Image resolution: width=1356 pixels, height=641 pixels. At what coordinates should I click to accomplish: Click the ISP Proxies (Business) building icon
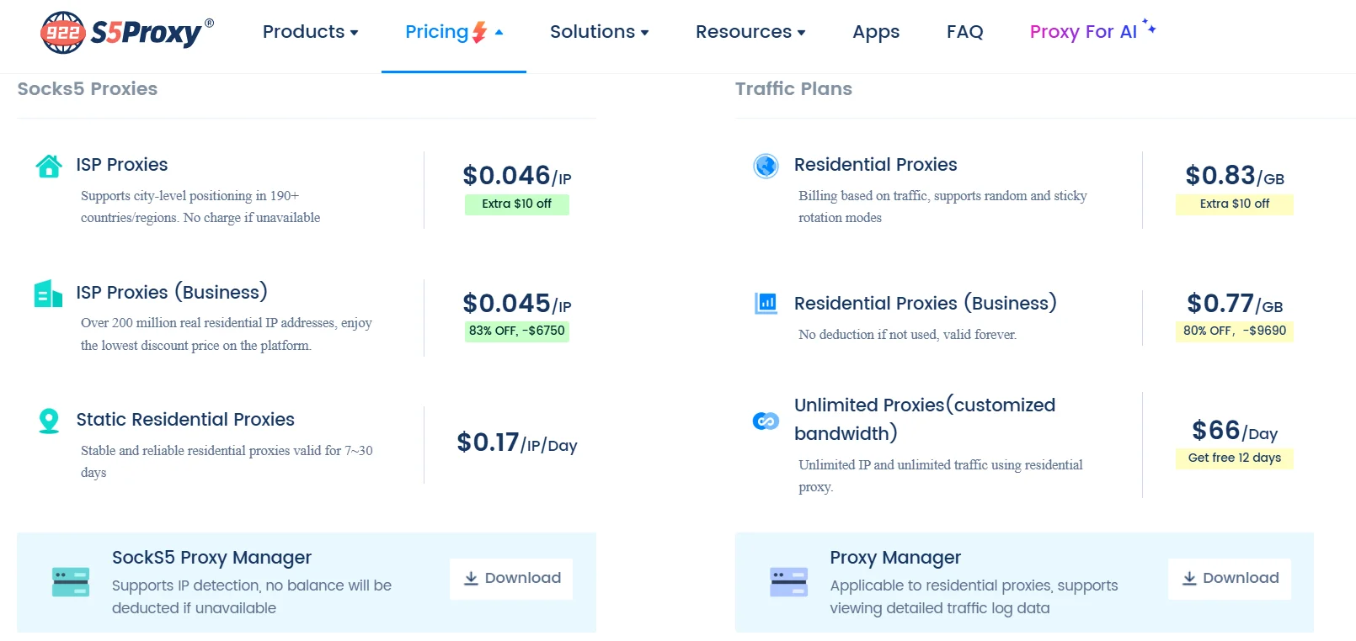[x=48, y=294]
